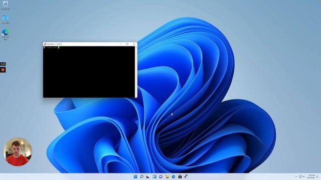Click the recording timer display
The image size is (321, 180).
[3, 64]
